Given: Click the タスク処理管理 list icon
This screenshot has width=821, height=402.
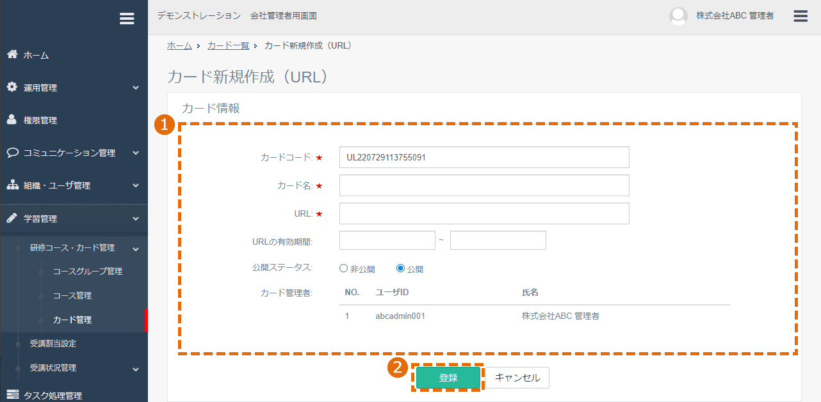Looking at the screenshot, I should point(12,394).
